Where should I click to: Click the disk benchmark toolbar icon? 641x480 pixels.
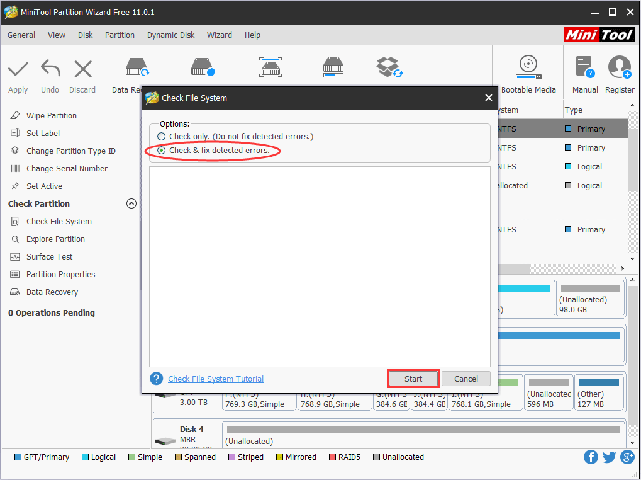click(x=333, y=67)
